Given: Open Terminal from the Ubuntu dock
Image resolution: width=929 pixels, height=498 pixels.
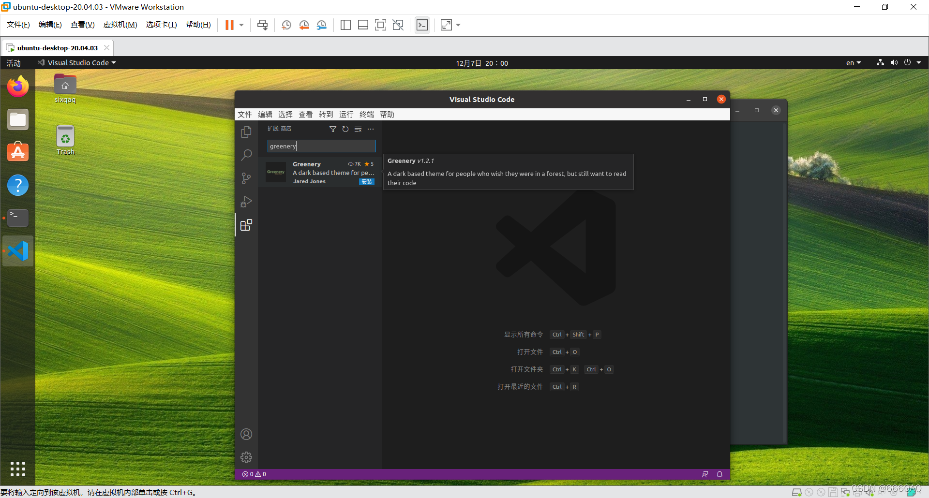Looking at the screenshot, I should pyautogui.click(x=18, y=218).
